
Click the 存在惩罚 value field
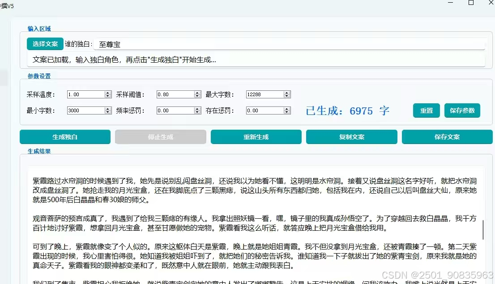[265, 110]
